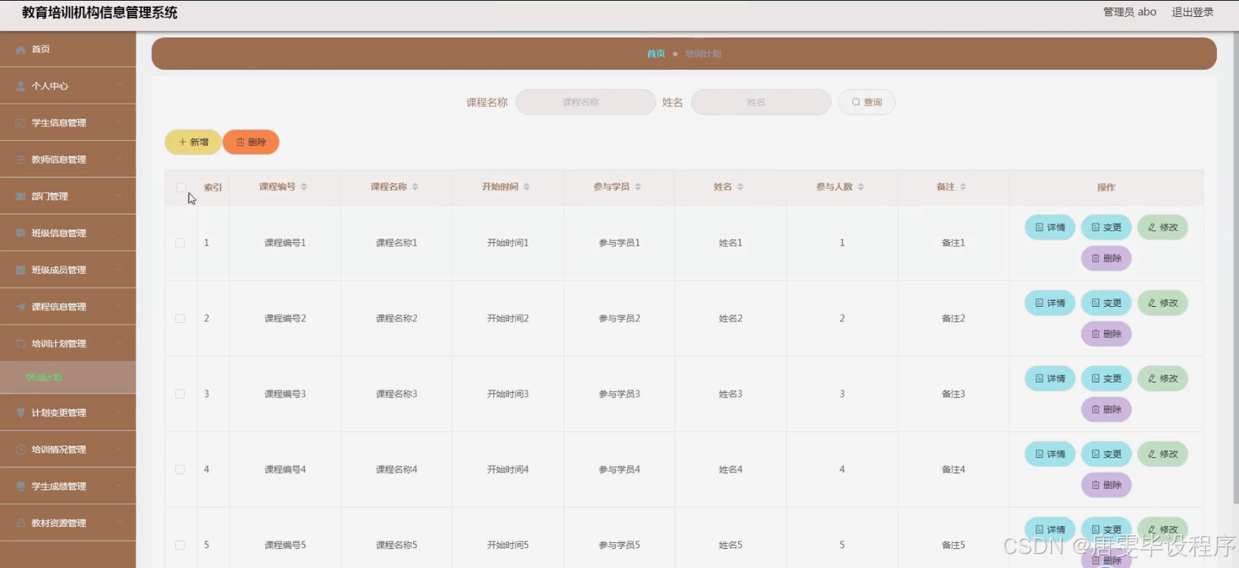Tick the select-all checkbox in table header
Image resolution: width=1239 pixels, height=568 pixels.
(x=180, y=188)
